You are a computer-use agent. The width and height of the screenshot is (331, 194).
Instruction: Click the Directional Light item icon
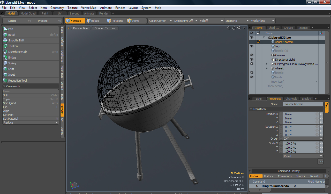[273, 60]
